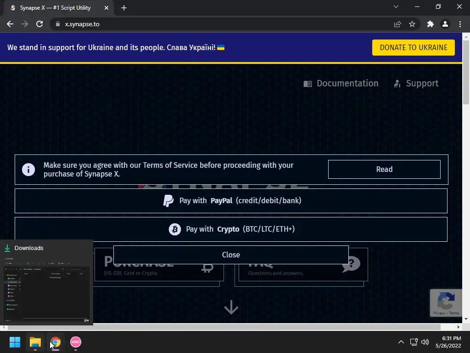Click the reCAPTCHA badge
This screenshot has width=470, height=353.
(446, 303)
